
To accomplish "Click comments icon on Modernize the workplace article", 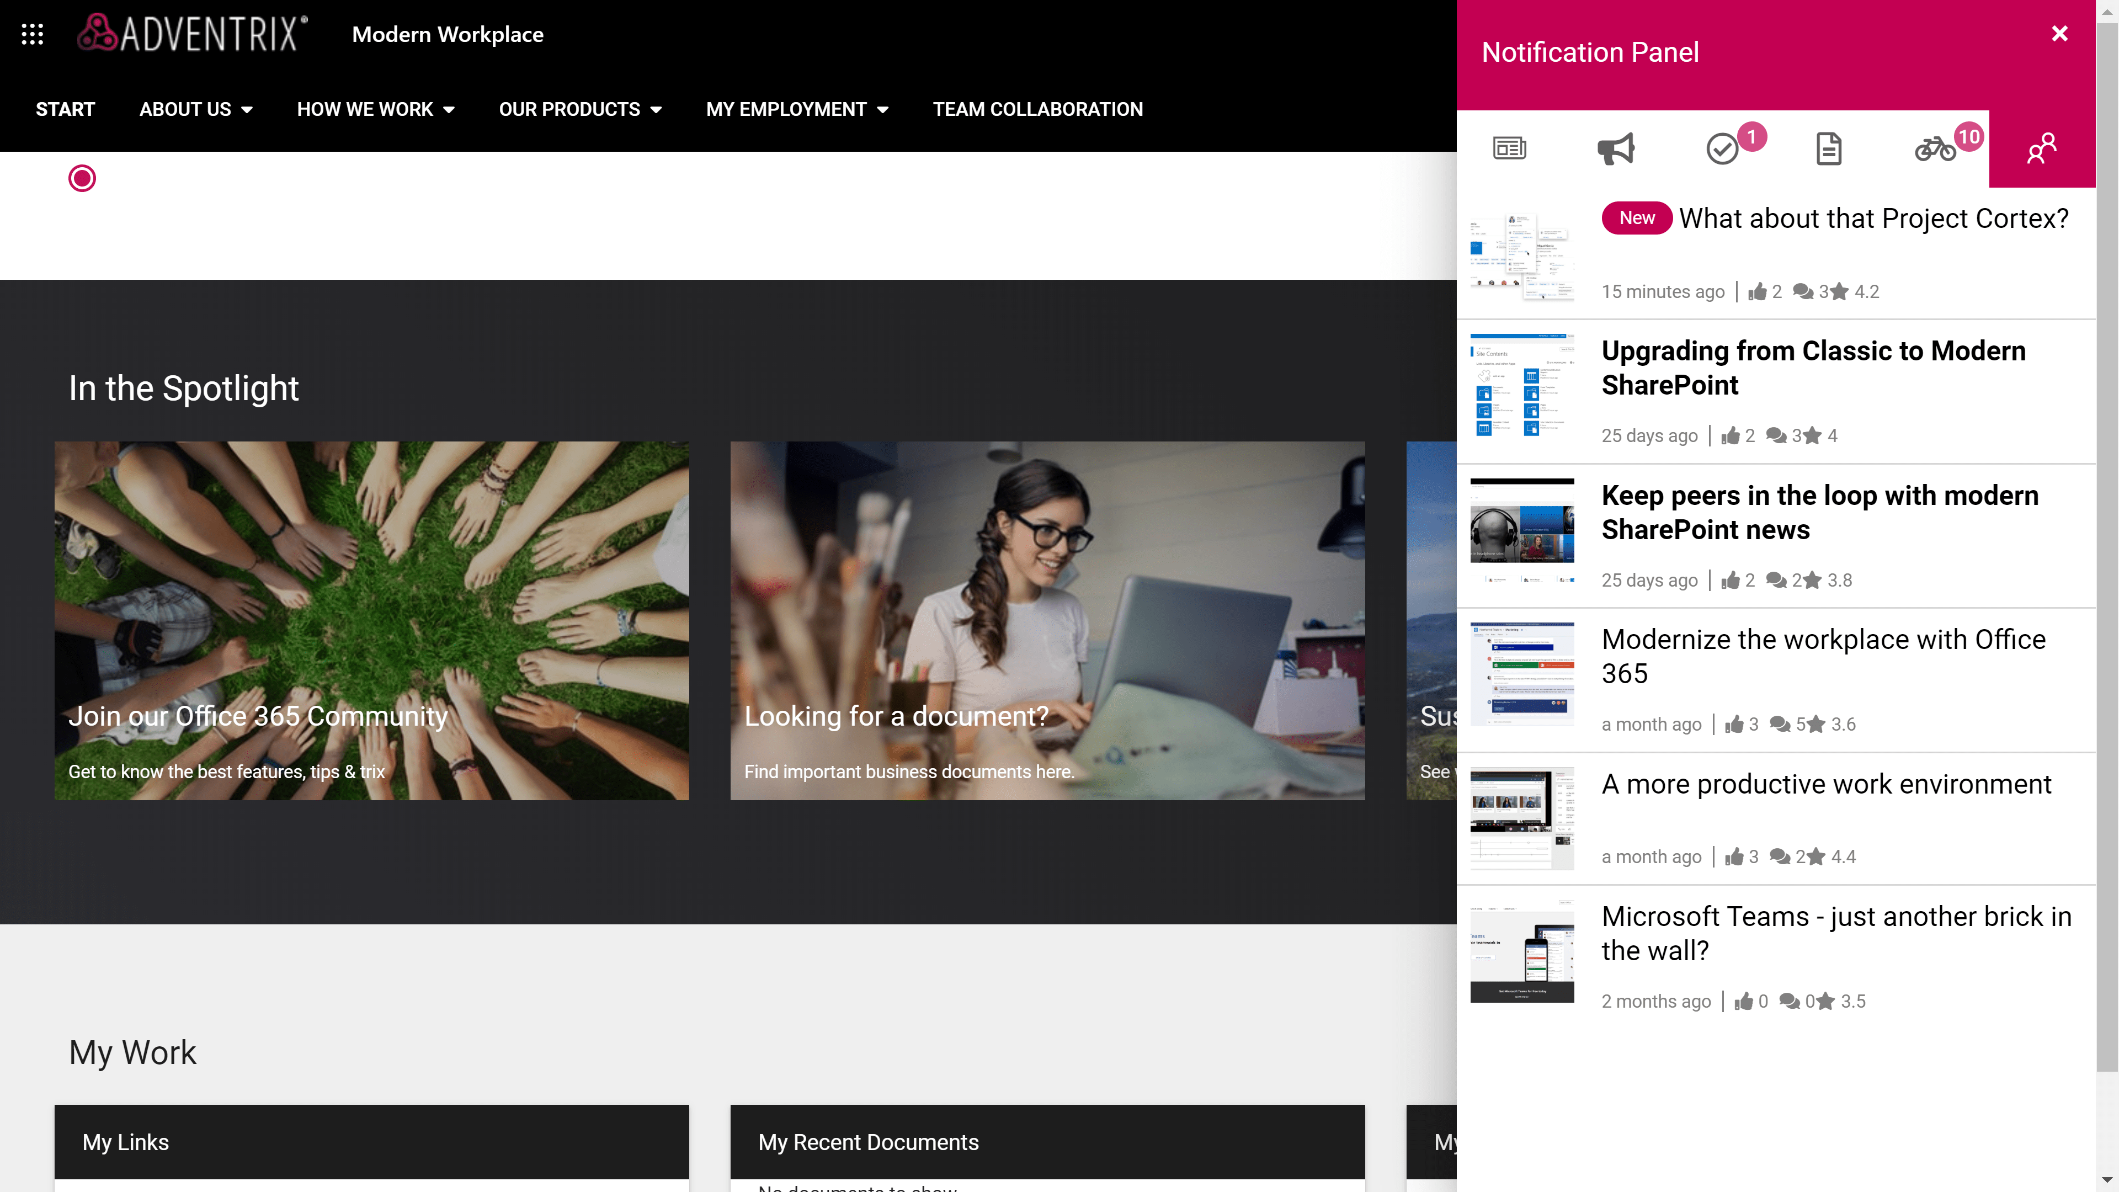I will click(x=1780, y=724).
